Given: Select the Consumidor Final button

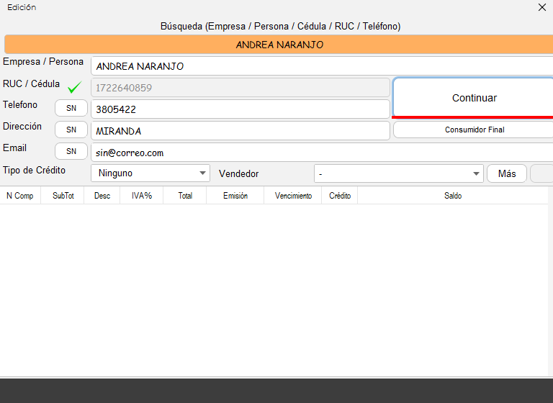Looking at the screenshot, I should (x=474, y=130).
